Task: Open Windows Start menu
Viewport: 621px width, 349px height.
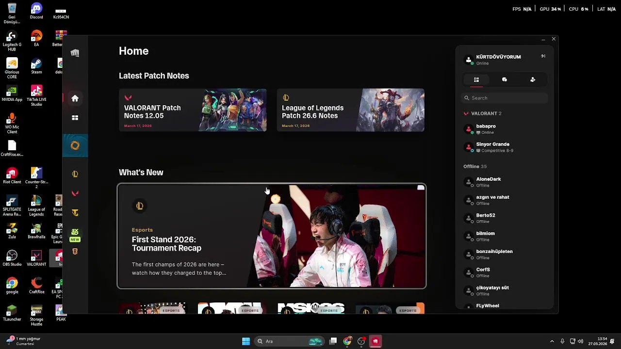Action: [246, 341]
